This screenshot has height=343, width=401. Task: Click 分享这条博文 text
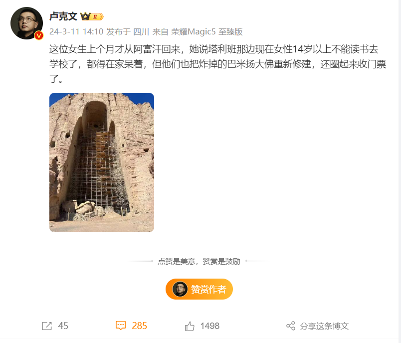tap(324, 326)
